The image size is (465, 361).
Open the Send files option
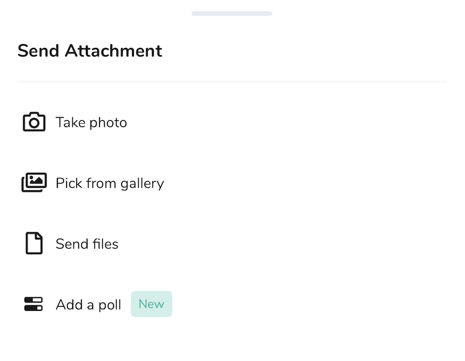[87, 244]
